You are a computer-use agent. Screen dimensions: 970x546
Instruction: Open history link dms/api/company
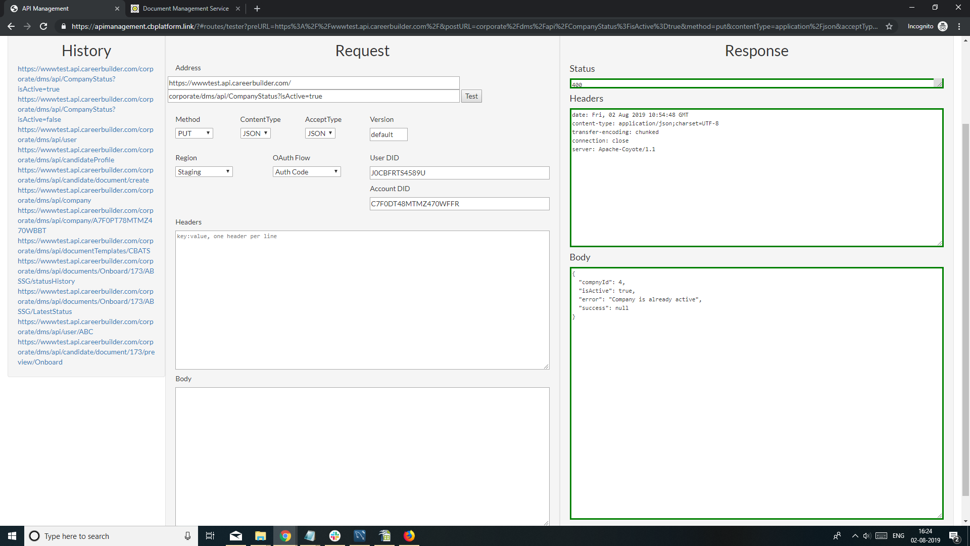(x=85, y=195)
